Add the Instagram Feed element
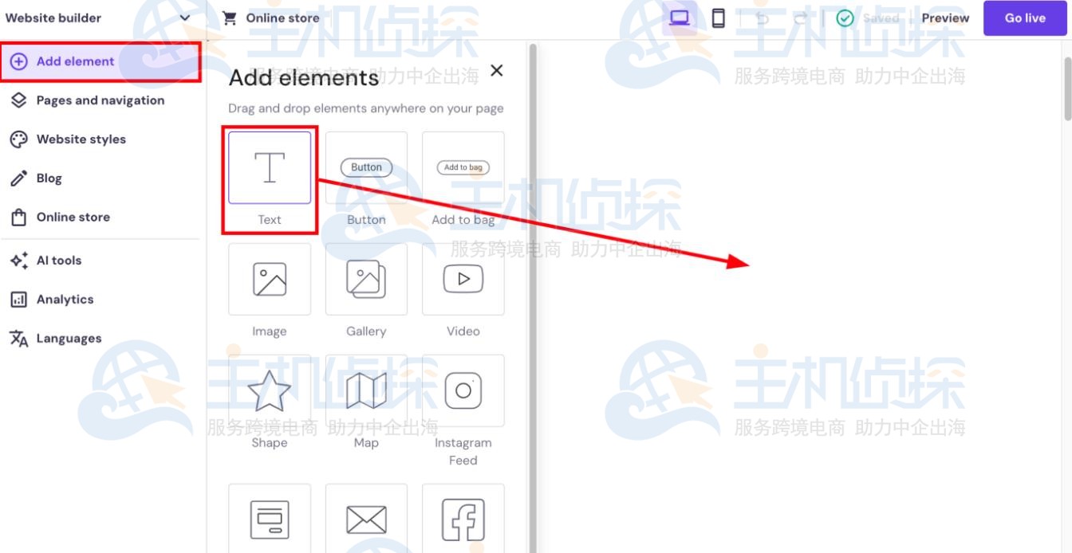Viewport: 1072px width, 553px height. click(463, 390)
